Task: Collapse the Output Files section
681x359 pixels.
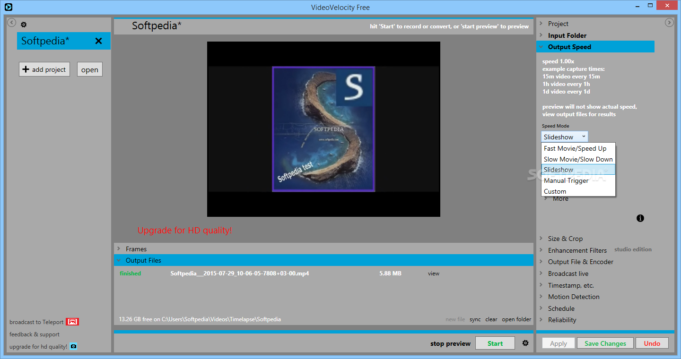Action: tap(323, 260)
